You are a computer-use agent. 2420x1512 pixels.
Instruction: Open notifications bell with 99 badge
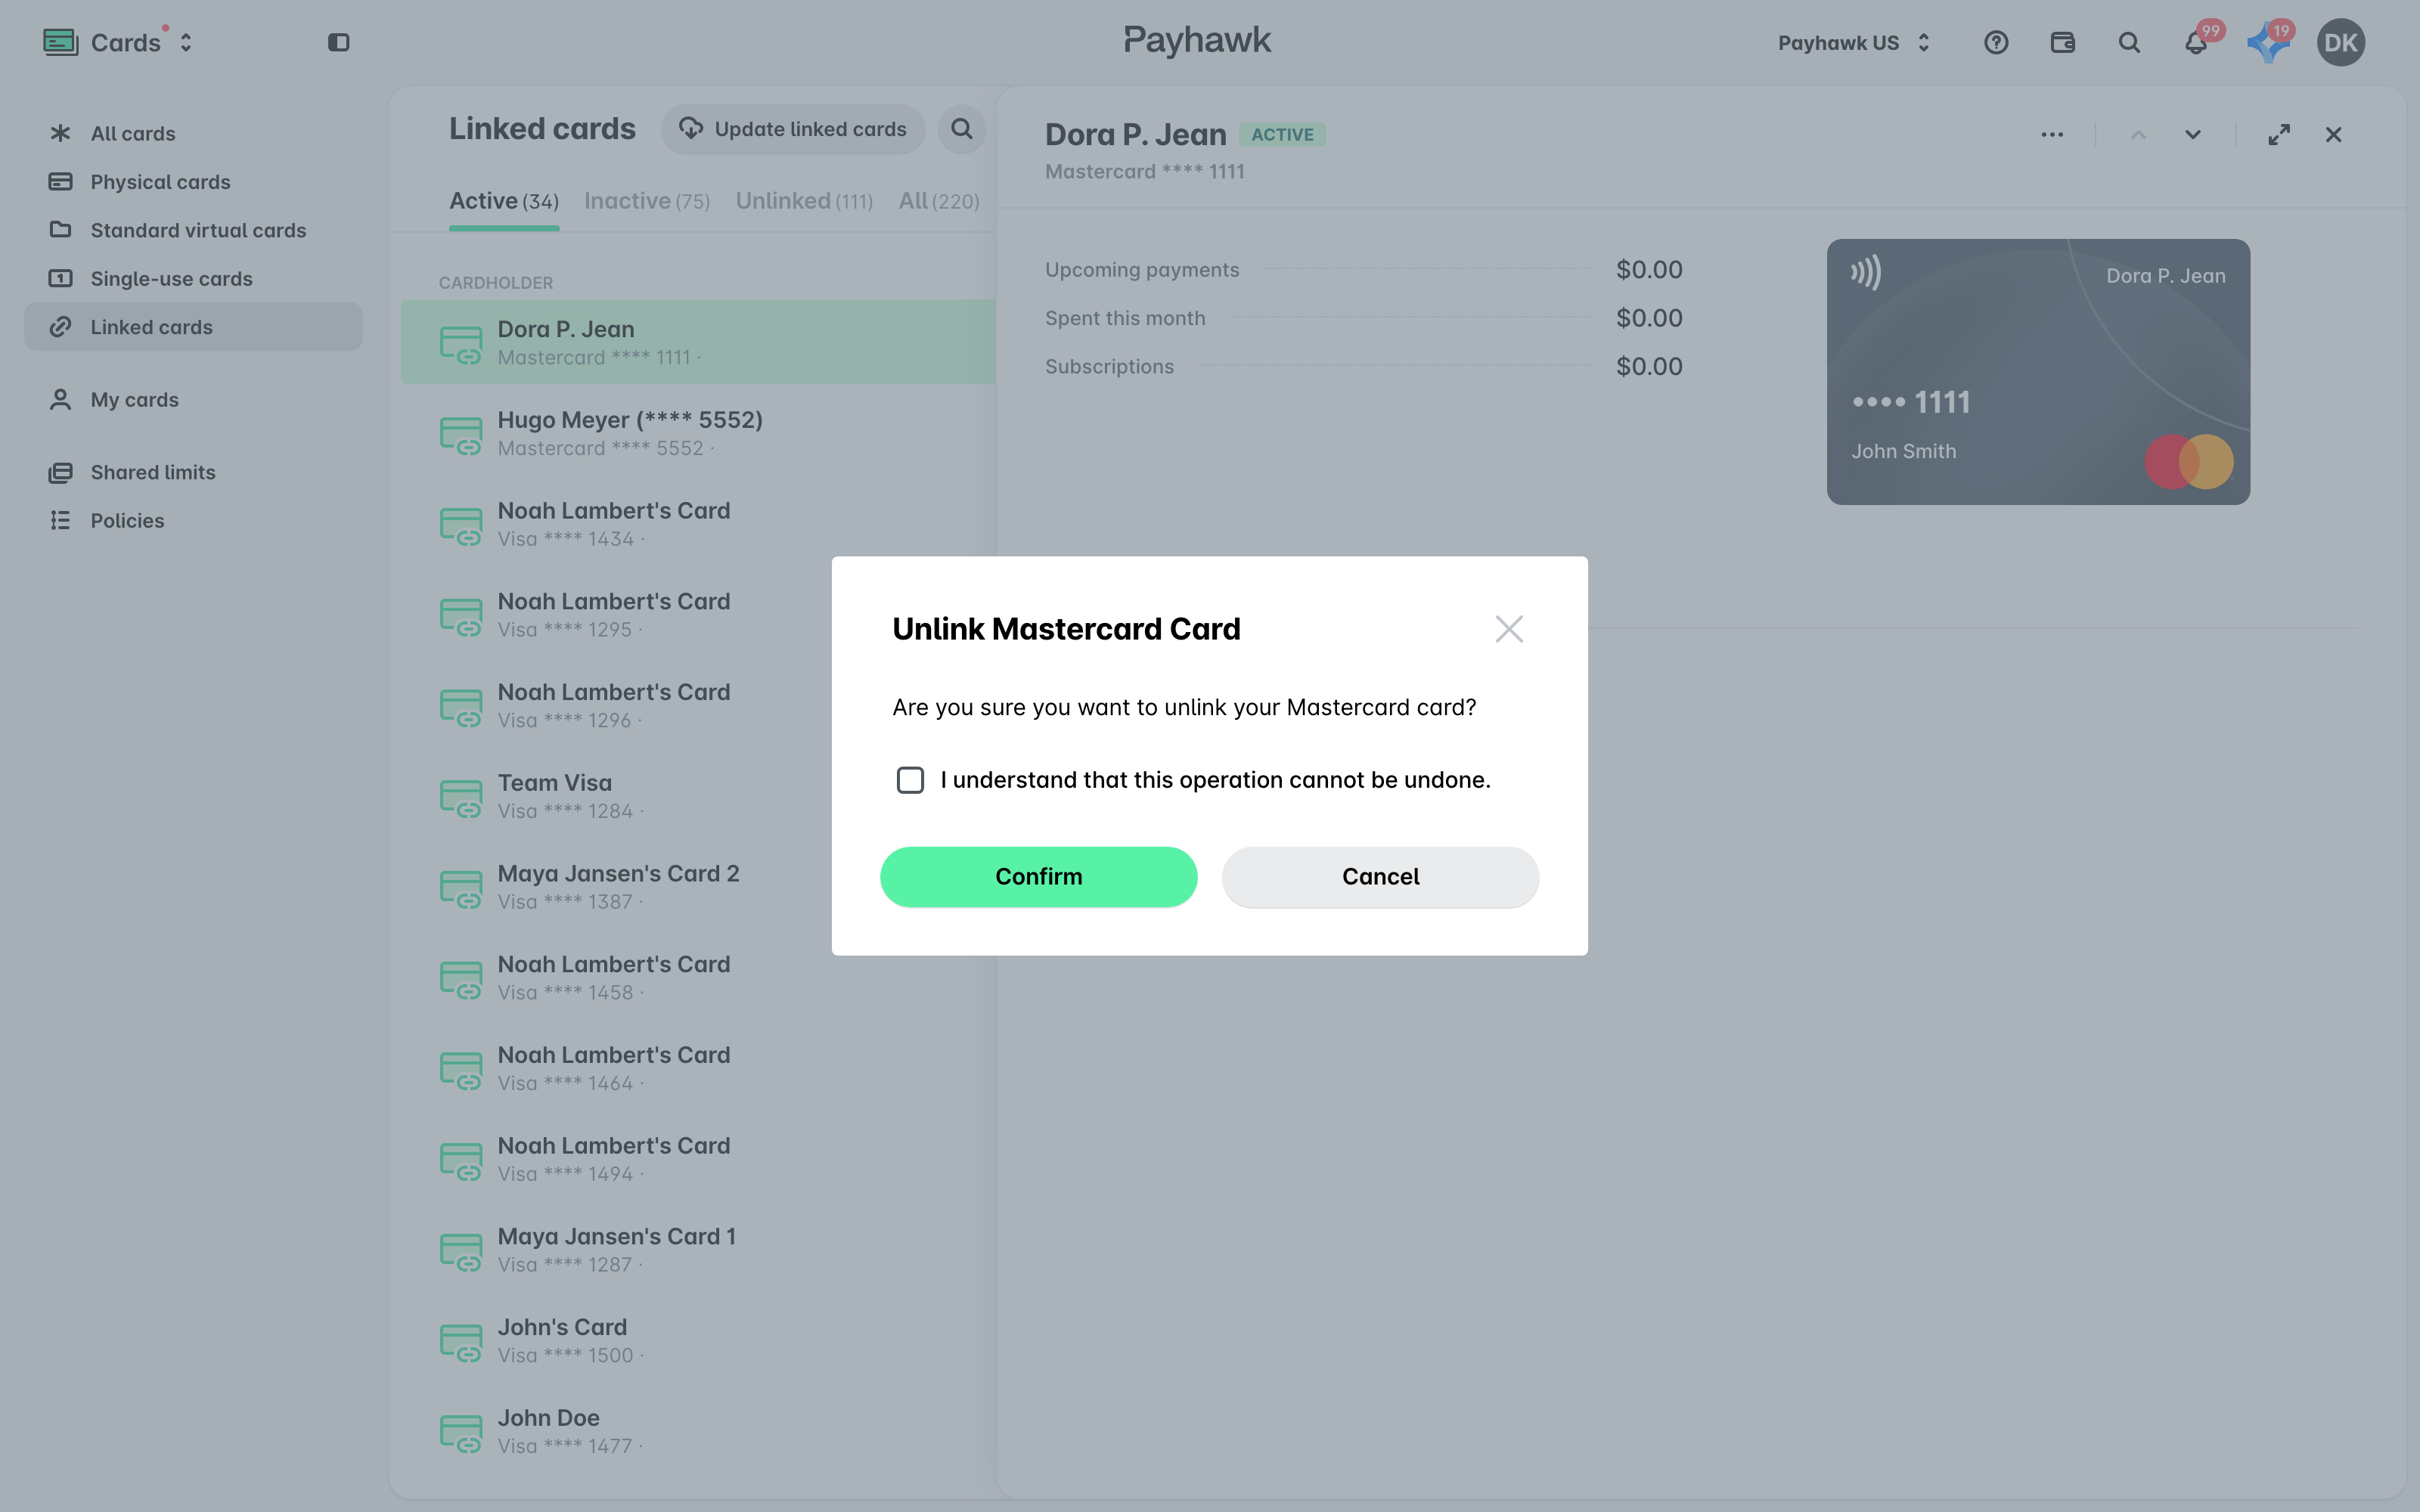click(x=2196, y=42)
